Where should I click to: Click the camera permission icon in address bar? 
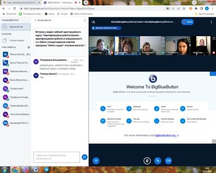[x=168, y=9]
